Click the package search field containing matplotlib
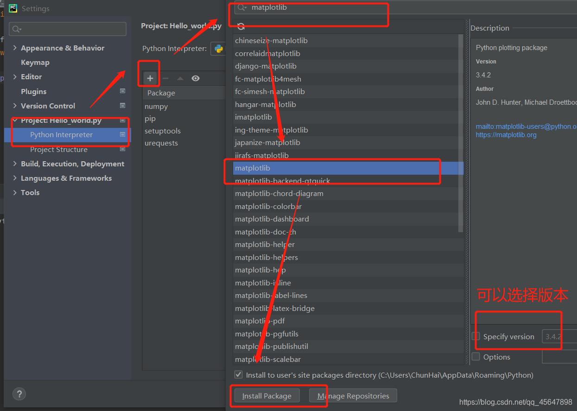Image resolution: width=577 pixels, height=411 pixels. coord(406,7)
